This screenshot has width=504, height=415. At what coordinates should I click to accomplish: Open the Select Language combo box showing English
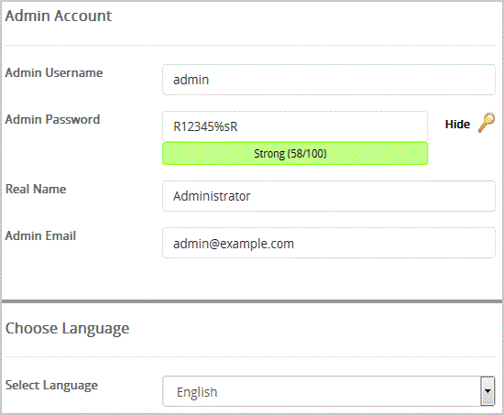coord(328,391)
